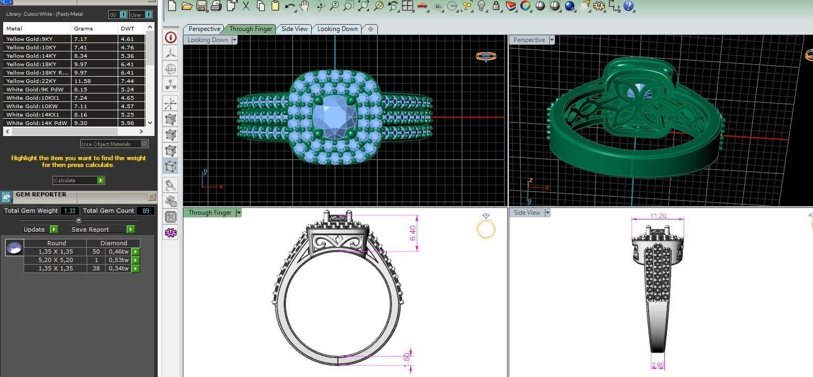The width and height of the screenshot is (813, 377).
Task: Open a file using the folder icon
Action: 187,6
